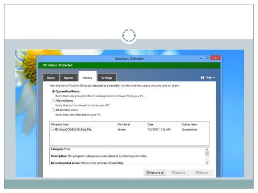The height and width of the screenshot is (193, 258).
Task: Click the details pane scroll-up arrow
Action: [x=207, y=149]
